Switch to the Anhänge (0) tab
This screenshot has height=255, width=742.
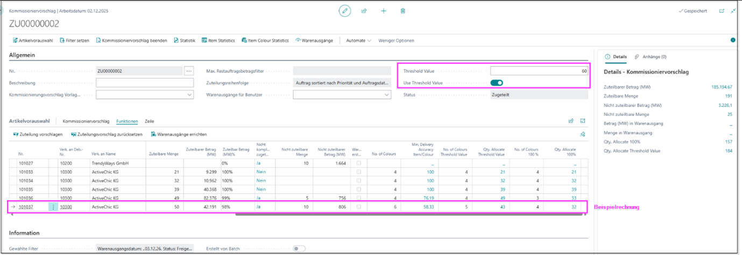pos(651,56)
